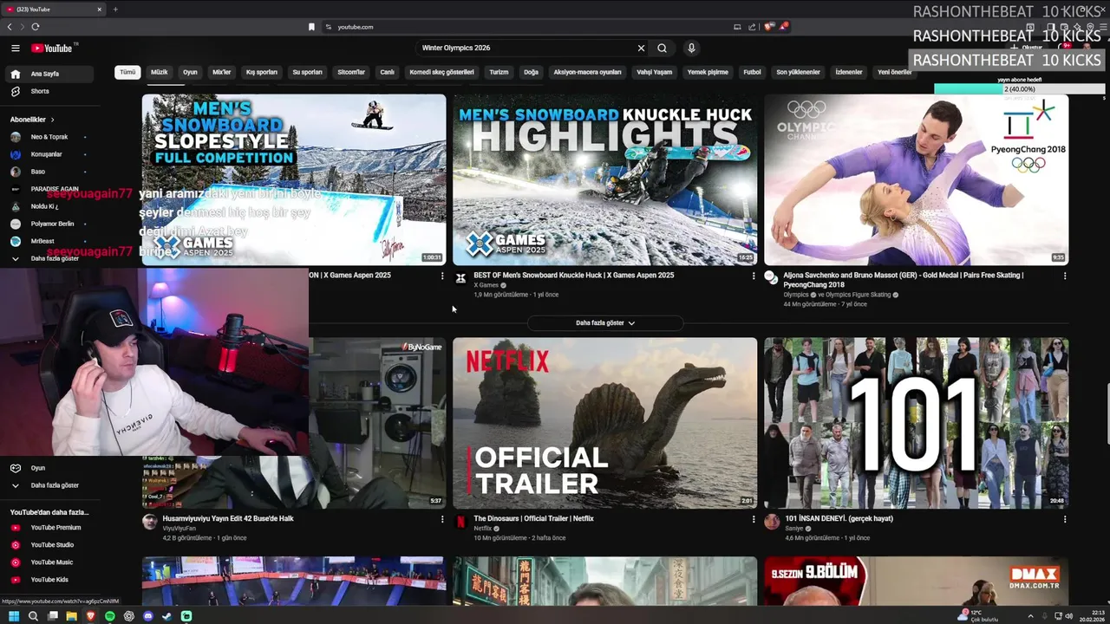Open a new browser tab
The height and width of the screenshot is (624, 1110).
pyautogui.click(x=114, y=9)
